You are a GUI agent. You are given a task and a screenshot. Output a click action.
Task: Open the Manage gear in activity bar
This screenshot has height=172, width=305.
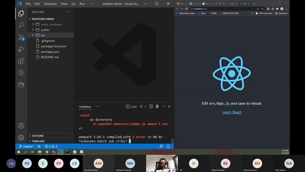(x=21, y=138)
